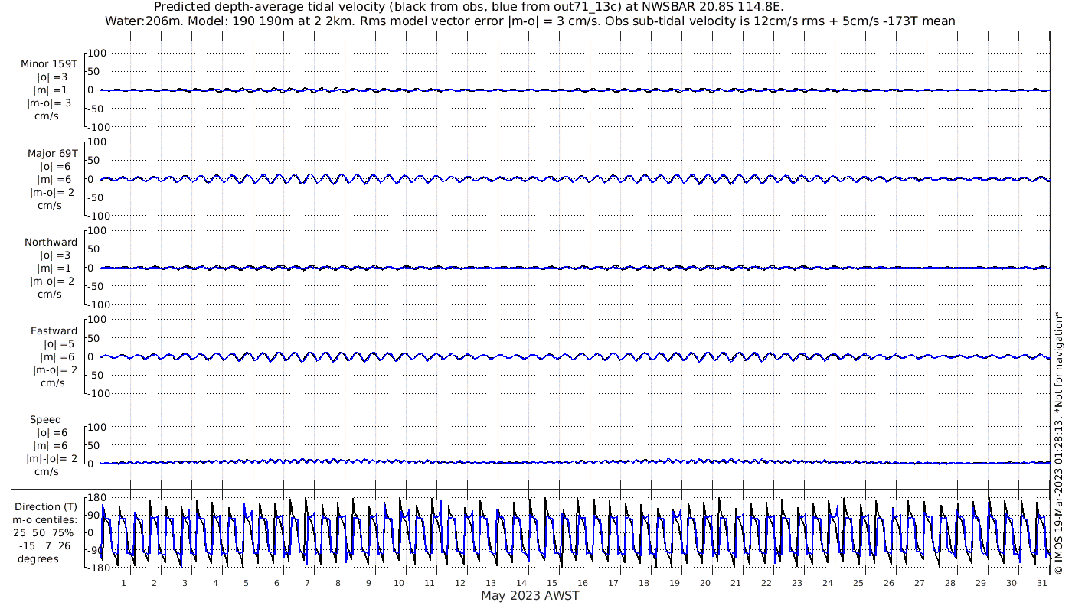The width and height of the screenshot is (1072, 612).
Task: Click the '-15 7 26' centile values
Action: [x=45, y=546]
